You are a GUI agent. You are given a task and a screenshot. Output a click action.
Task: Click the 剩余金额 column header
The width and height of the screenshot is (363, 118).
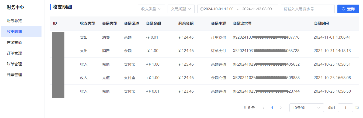186,23
